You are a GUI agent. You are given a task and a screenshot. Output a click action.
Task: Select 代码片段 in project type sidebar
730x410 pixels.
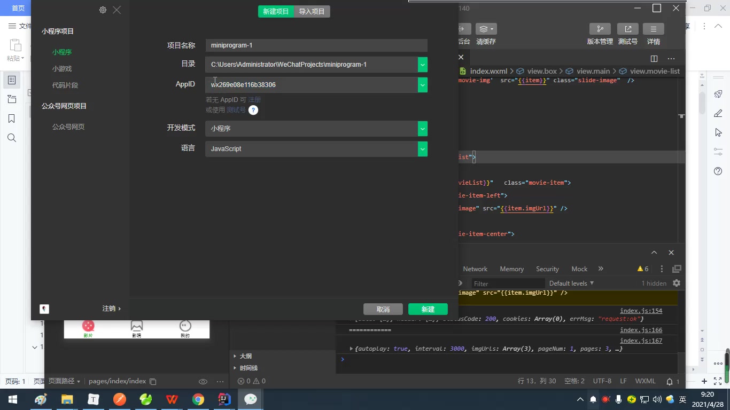tap(65, 85)
